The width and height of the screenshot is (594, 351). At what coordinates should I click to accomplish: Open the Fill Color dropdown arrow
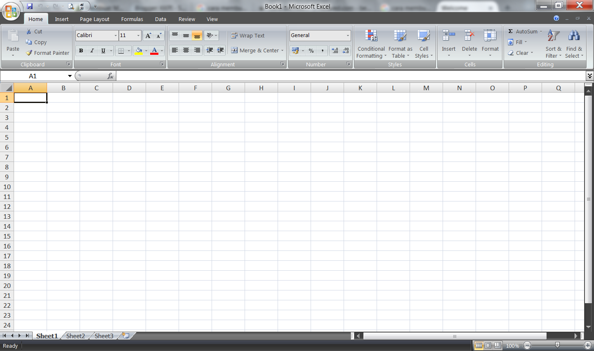pos(146,51)
